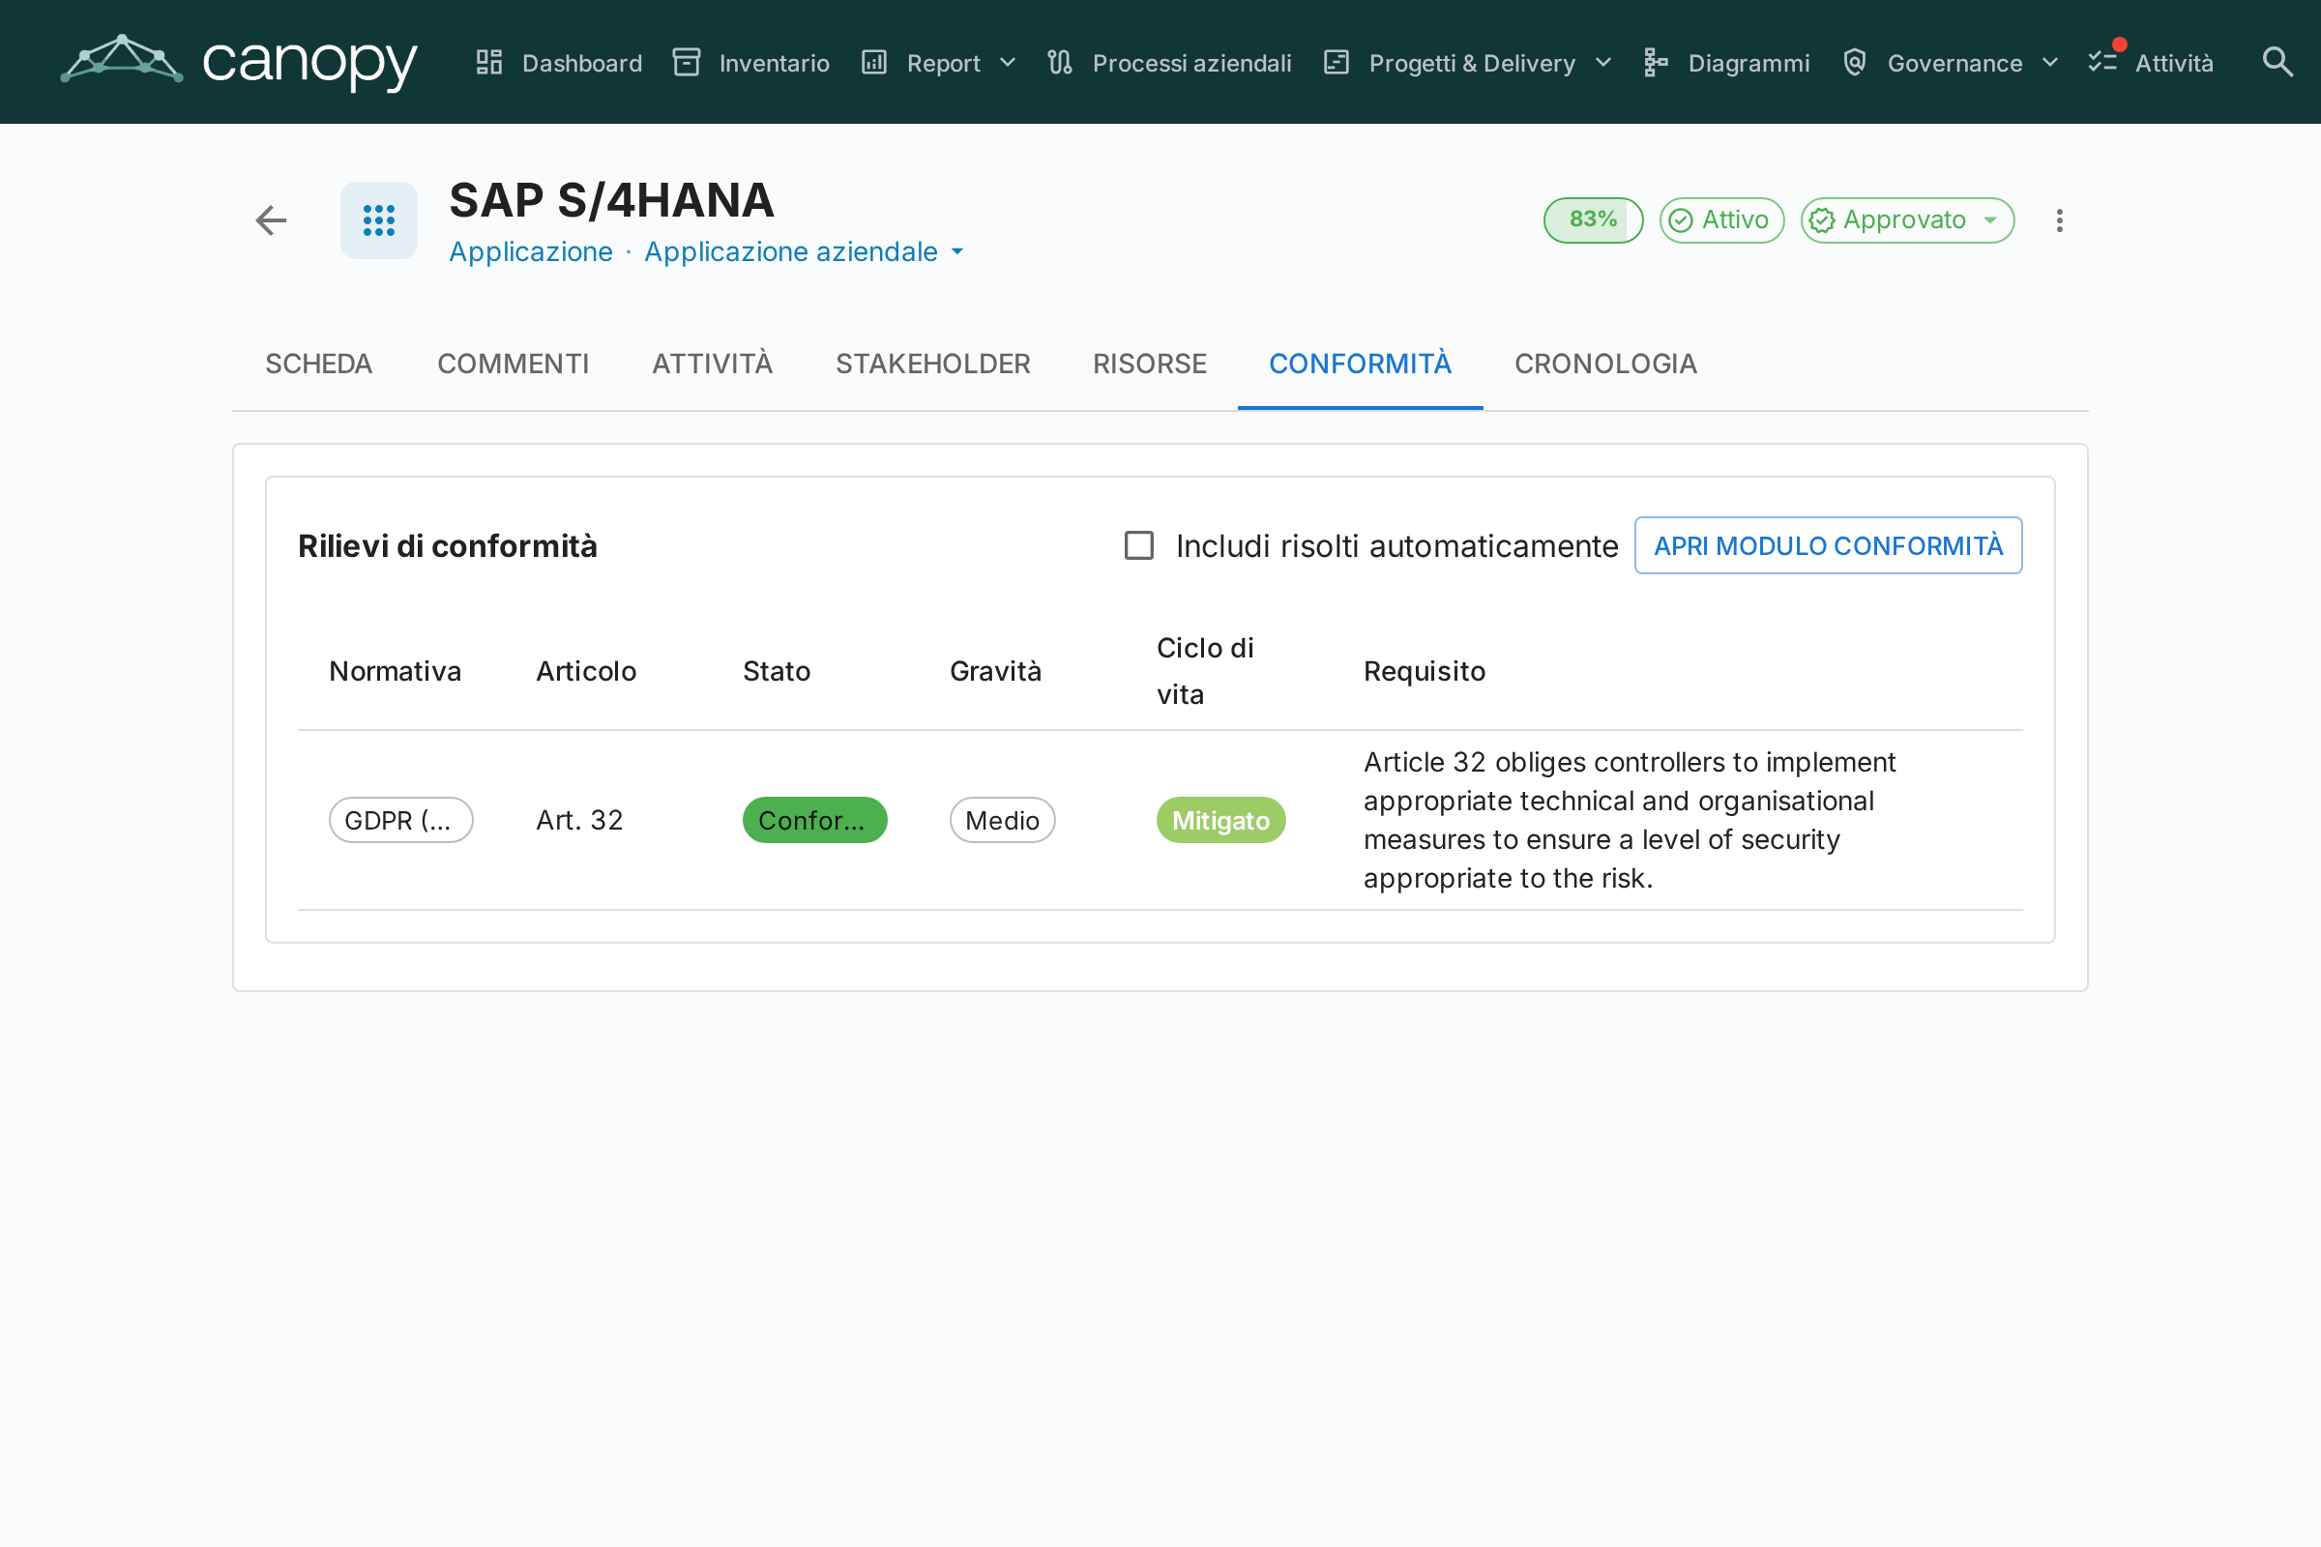Click the Article 32 requirement description text
The image size is (2321, 1547).
1631,820
